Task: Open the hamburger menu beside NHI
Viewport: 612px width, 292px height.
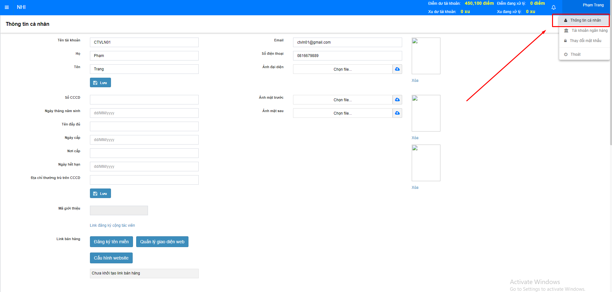Action: point(7,7)
